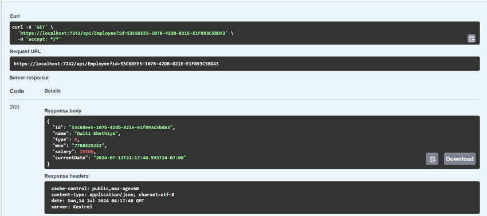Click the curl -X 'GET' line
487x216 pixels.
coord(32,27)
